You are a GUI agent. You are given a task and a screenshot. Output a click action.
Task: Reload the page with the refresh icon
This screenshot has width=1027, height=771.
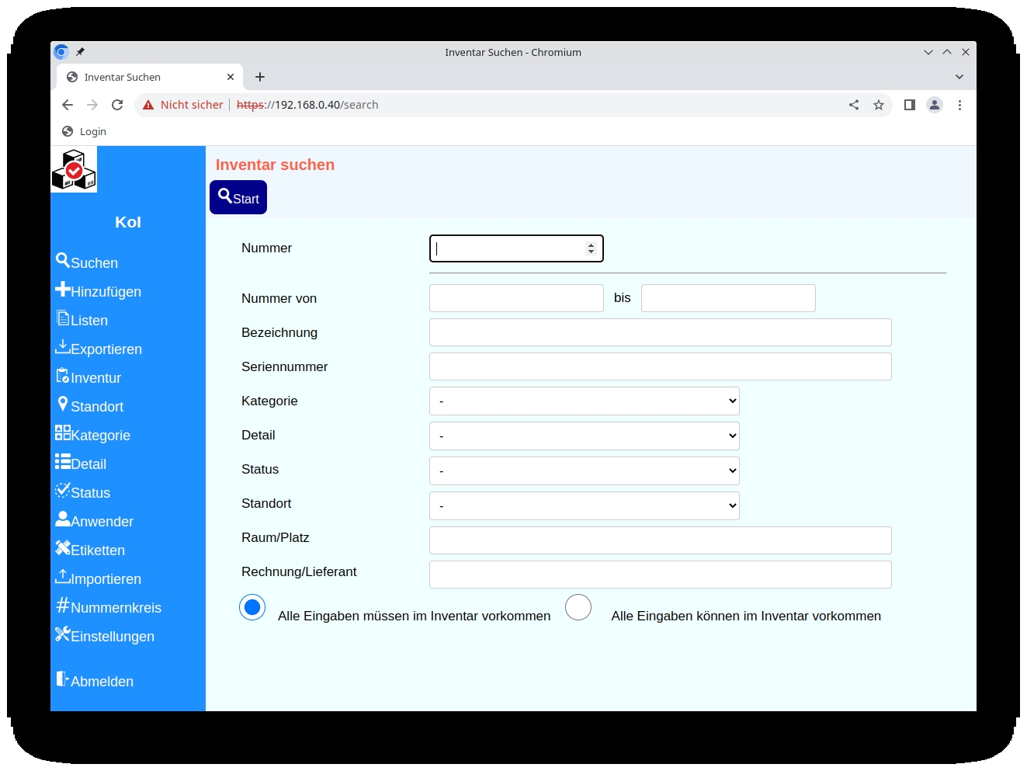click(x=117, y=105)
